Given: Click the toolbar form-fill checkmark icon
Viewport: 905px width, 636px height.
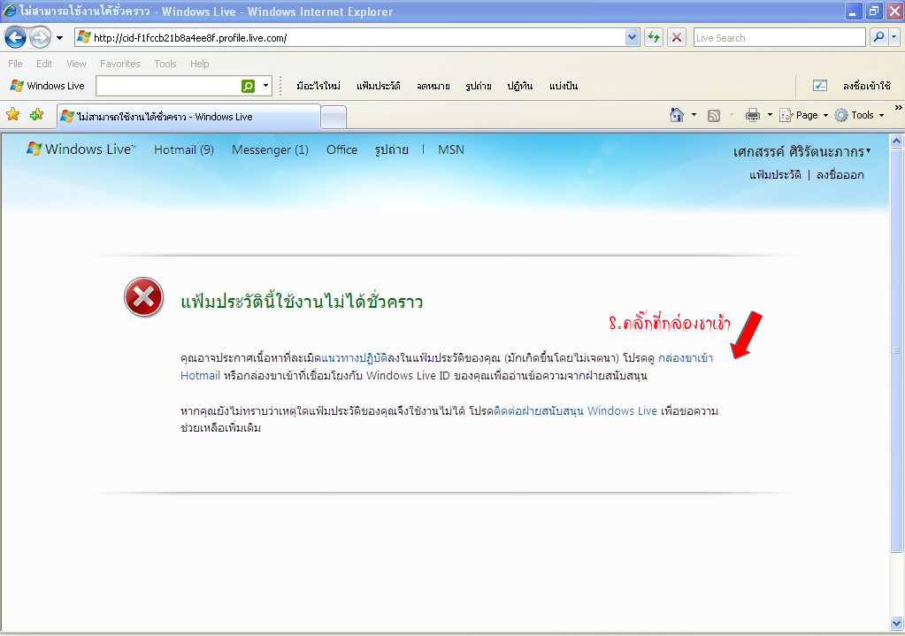Looking at the screenshot, I should pyautogui.click(x=819, y=86).
